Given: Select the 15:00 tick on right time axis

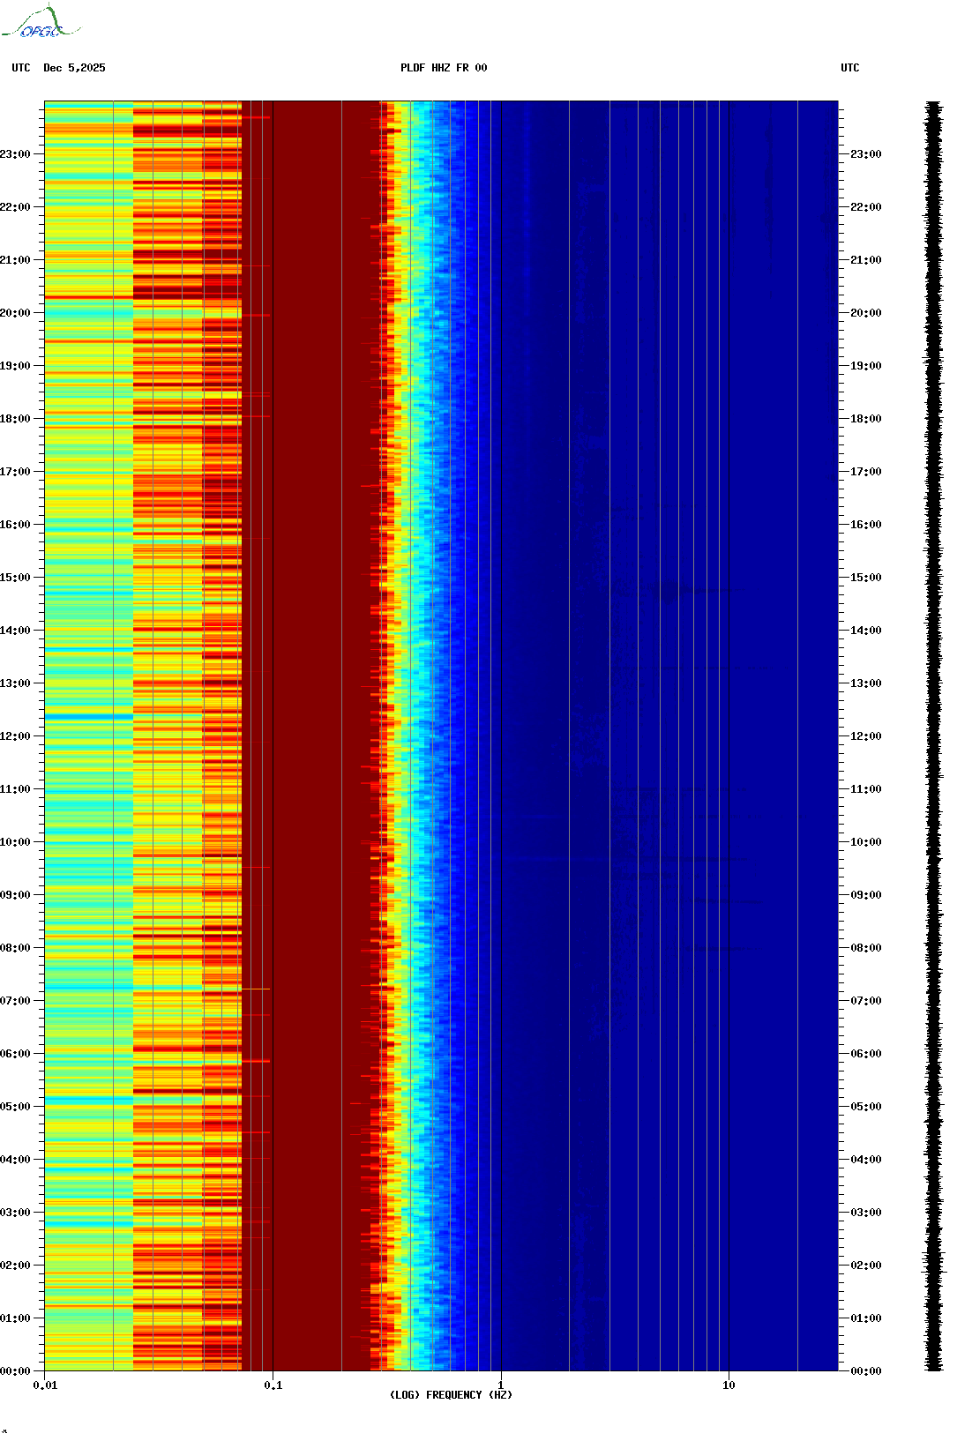Looking at the screenshot, I should [865, 578].
